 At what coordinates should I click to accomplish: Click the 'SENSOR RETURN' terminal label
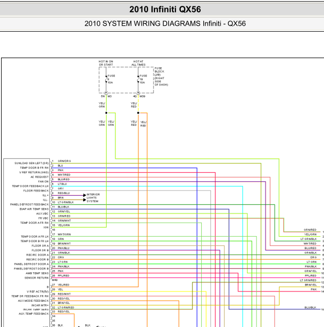click(36, 278)
